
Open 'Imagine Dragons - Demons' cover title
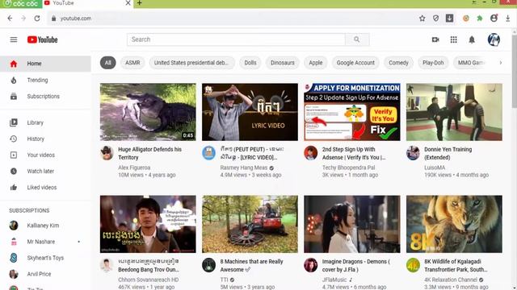tap(356, 266)
